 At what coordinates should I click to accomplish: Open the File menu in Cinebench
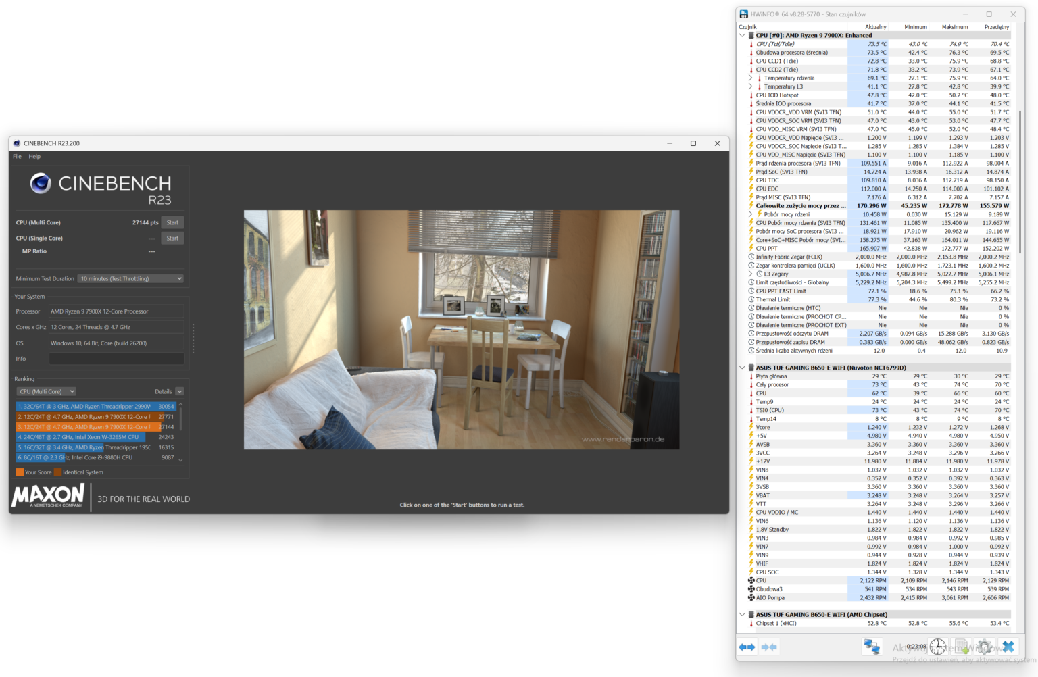pos(16,156)
